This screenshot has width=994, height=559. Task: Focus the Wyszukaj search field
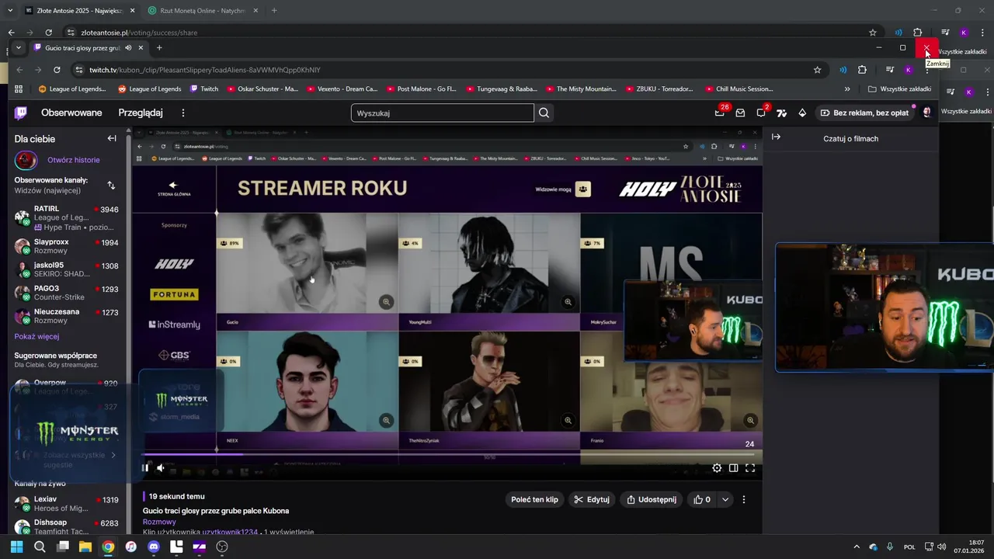click(443, 113)
